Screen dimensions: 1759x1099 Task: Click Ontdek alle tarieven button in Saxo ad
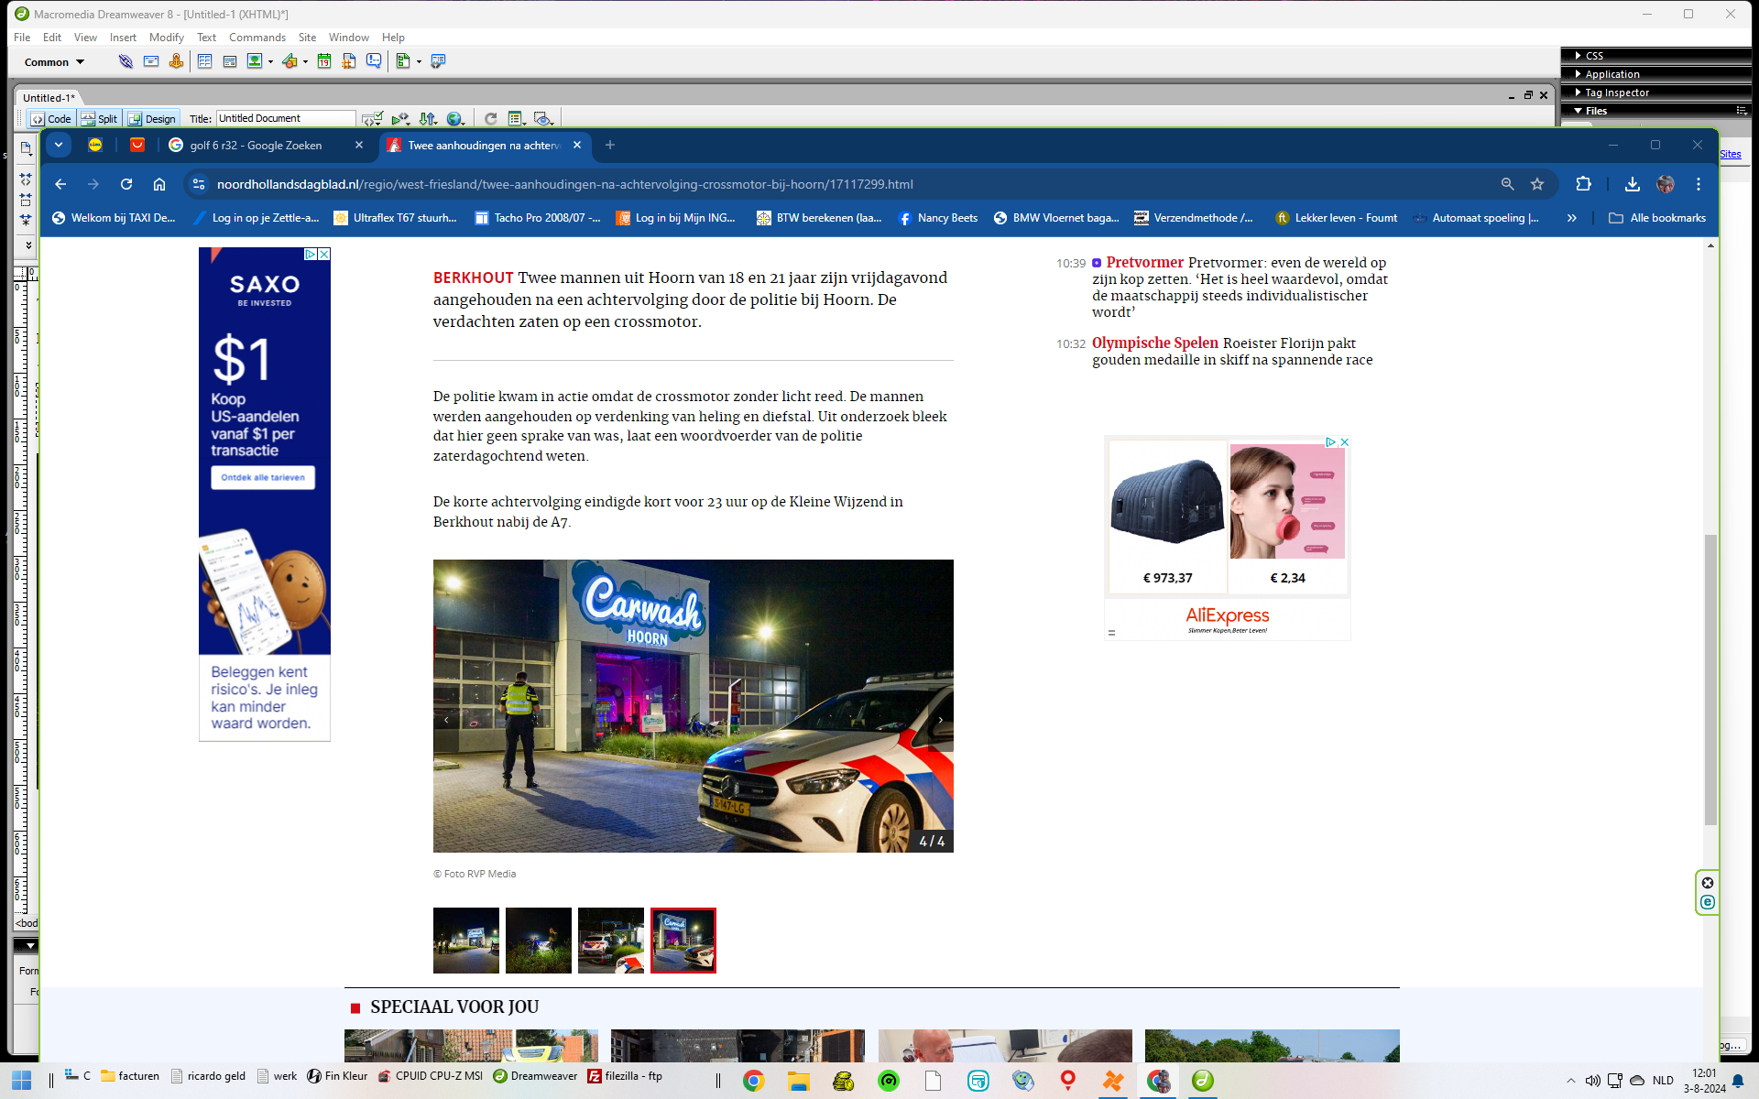point(263,477)
